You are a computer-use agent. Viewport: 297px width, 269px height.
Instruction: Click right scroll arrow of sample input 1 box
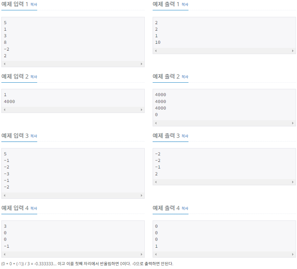pos(142,64)
